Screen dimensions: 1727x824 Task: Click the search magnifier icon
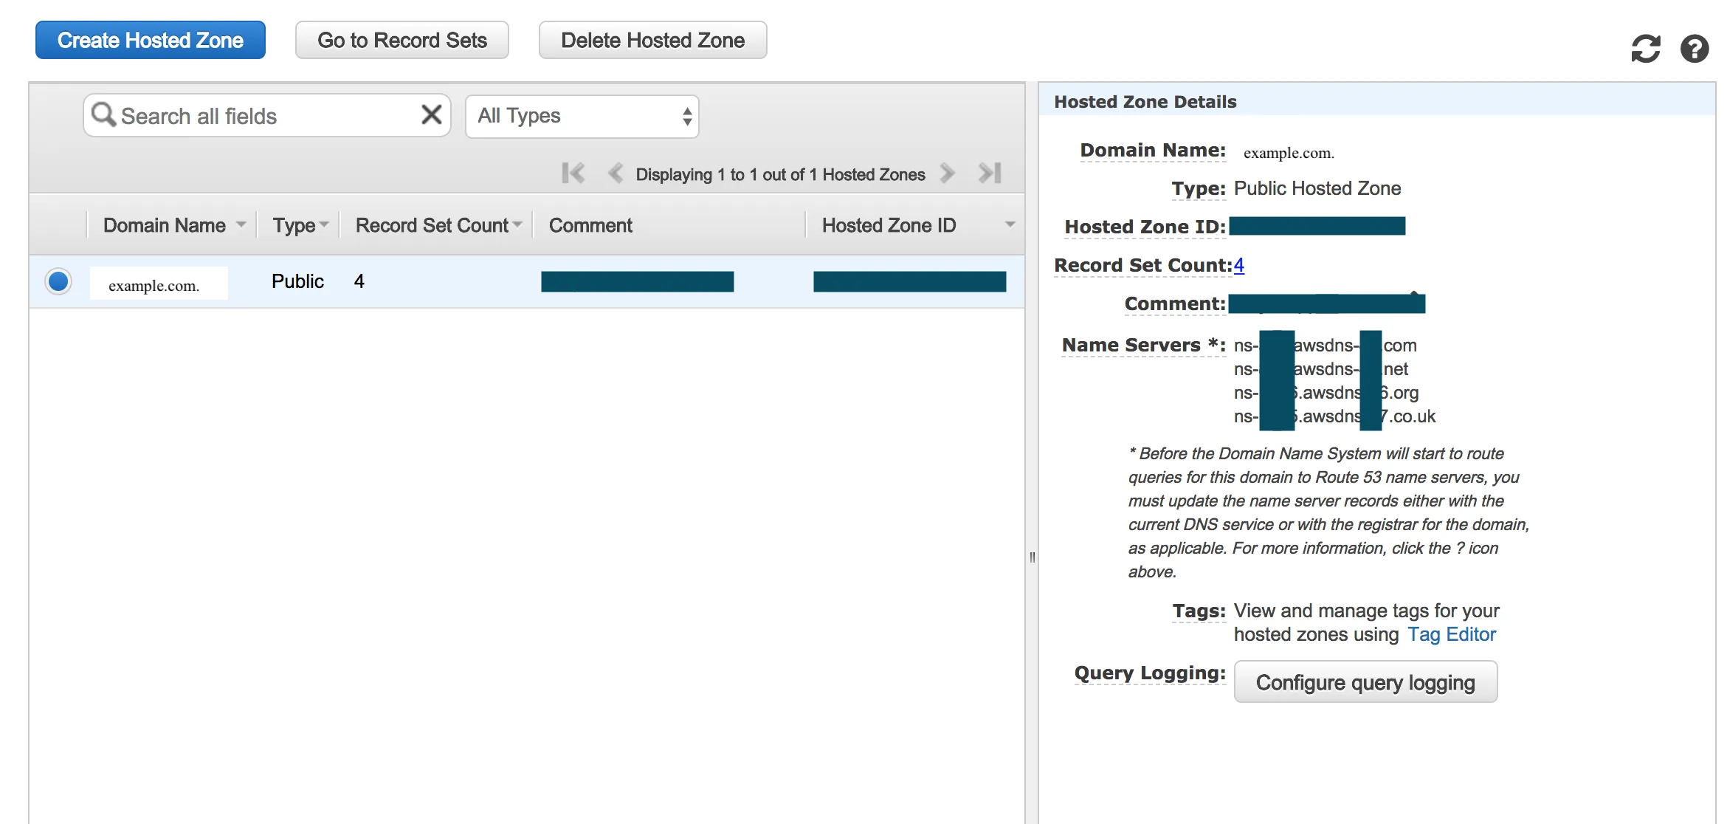point(103,114)
